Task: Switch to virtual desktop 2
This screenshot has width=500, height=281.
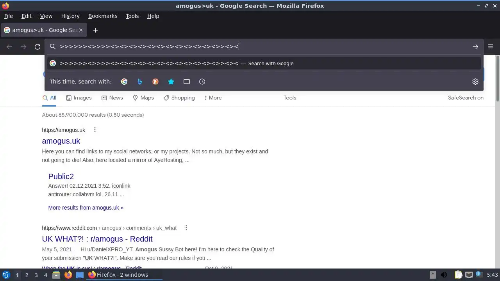Action: pyautogui.click(x=27, y=275)
